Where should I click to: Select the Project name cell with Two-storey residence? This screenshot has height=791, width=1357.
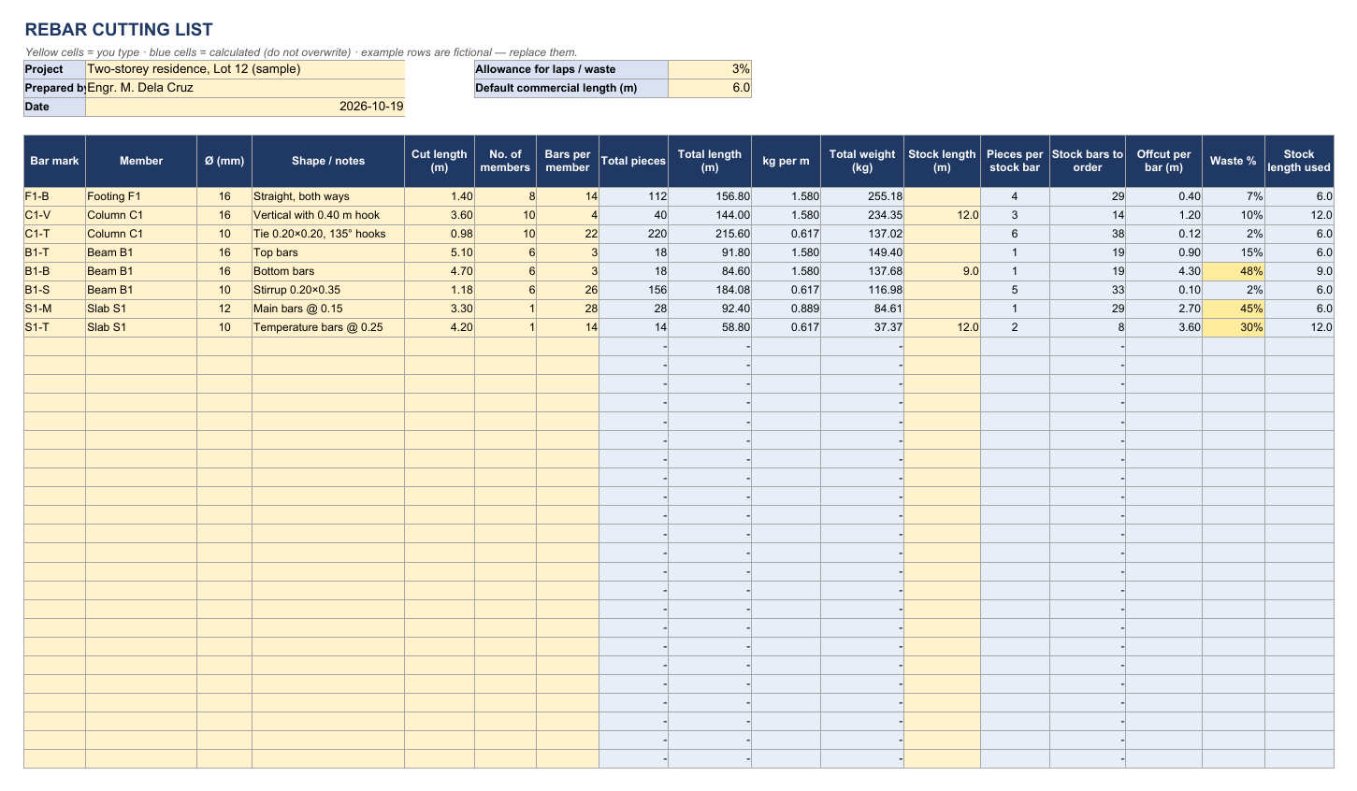click(245, 69)
